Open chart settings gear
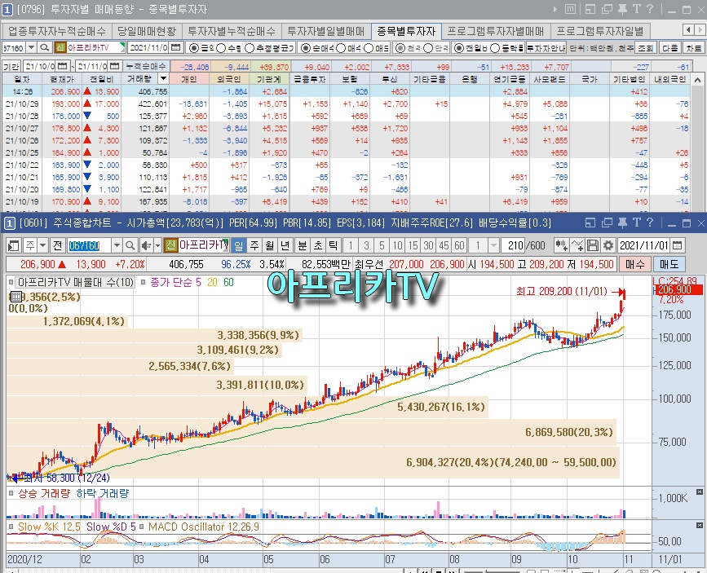This screenshot has width=707, height=573. coord(608,245)
